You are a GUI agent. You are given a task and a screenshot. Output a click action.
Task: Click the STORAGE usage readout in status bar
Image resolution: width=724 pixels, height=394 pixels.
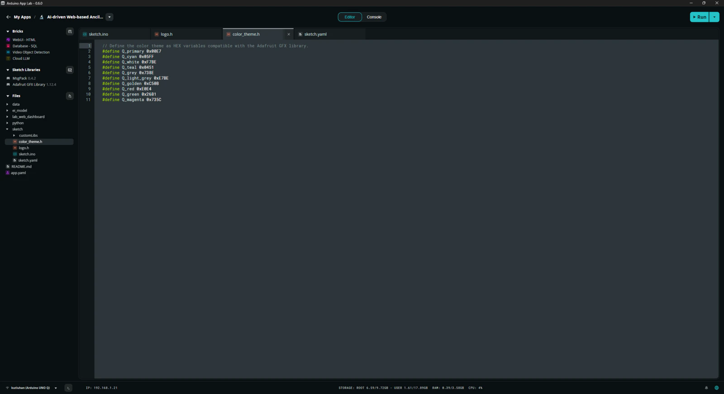tap(383, 388)
